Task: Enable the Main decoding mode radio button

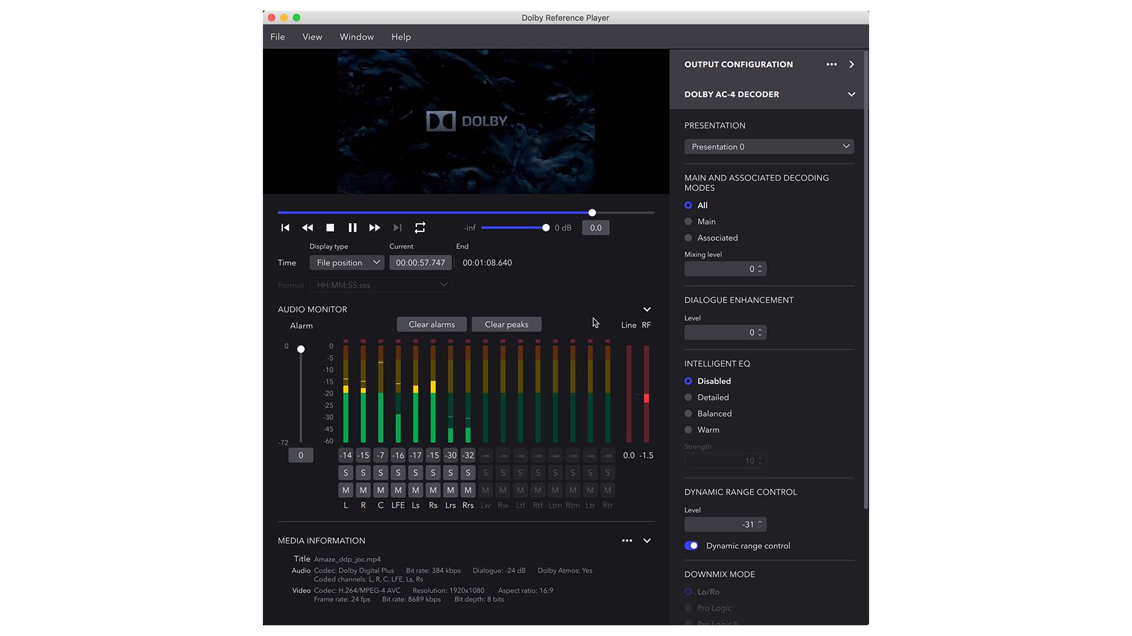Action: (x=689, y=221)
